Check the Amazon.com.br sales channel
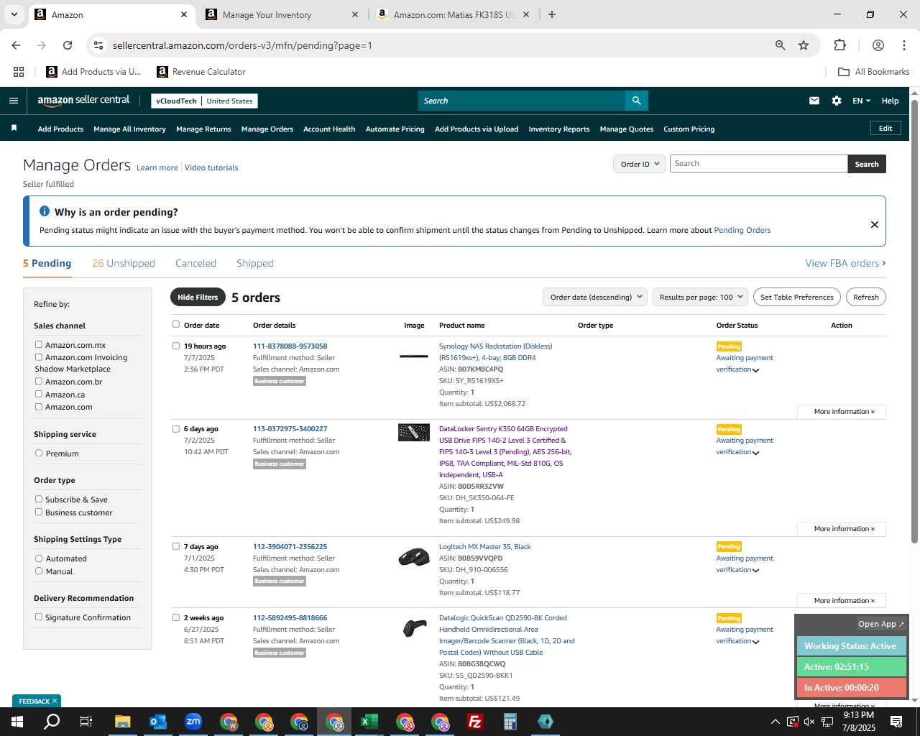The height and width of the screenshot is (736, 920). (x=39, y=381)
